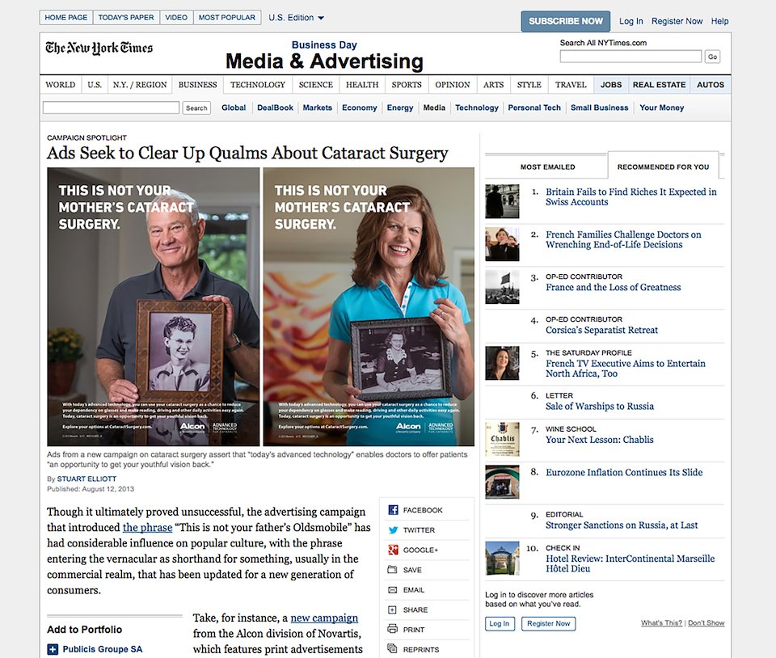Open author Stuart Elliott's page
This screenshot has width=776, height=658.
(x=86, y=479)
